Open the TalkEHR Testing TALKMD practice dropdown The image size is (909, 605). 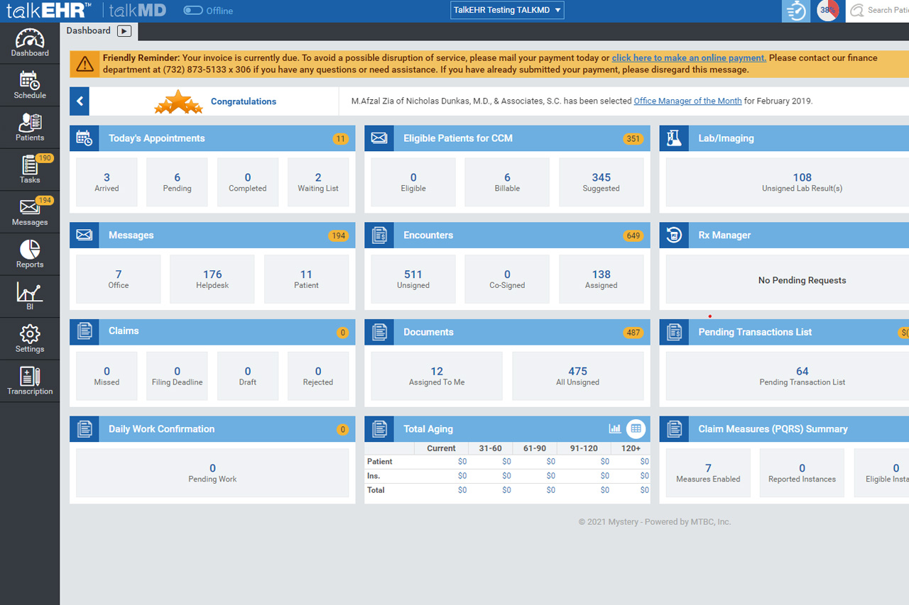507,11
